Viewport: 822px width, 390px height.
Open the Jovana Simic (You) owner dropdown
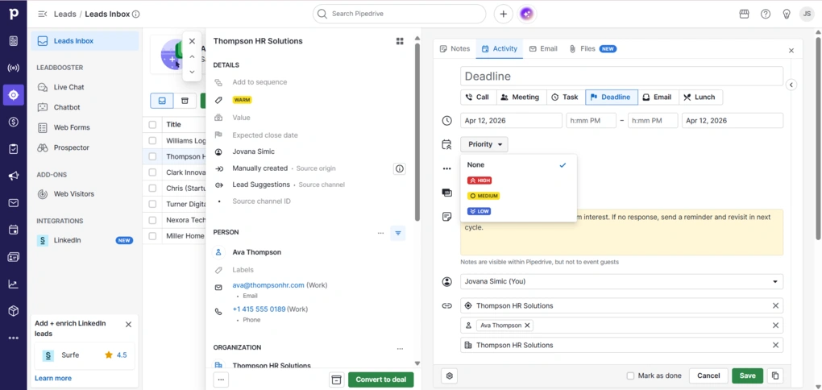[622, 281]
